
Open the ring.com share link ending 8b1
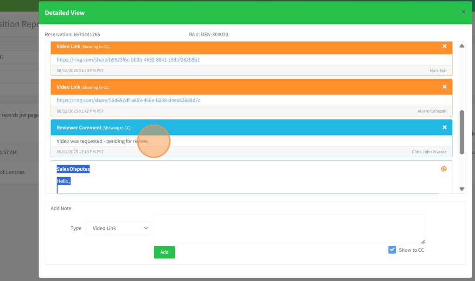pyautogui.click(x=128, y=60)
